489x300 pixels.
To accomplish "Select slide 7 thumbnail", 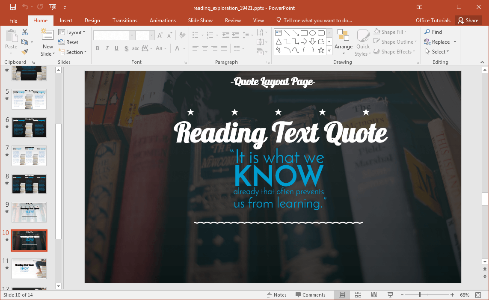I will tap(29, 155).
